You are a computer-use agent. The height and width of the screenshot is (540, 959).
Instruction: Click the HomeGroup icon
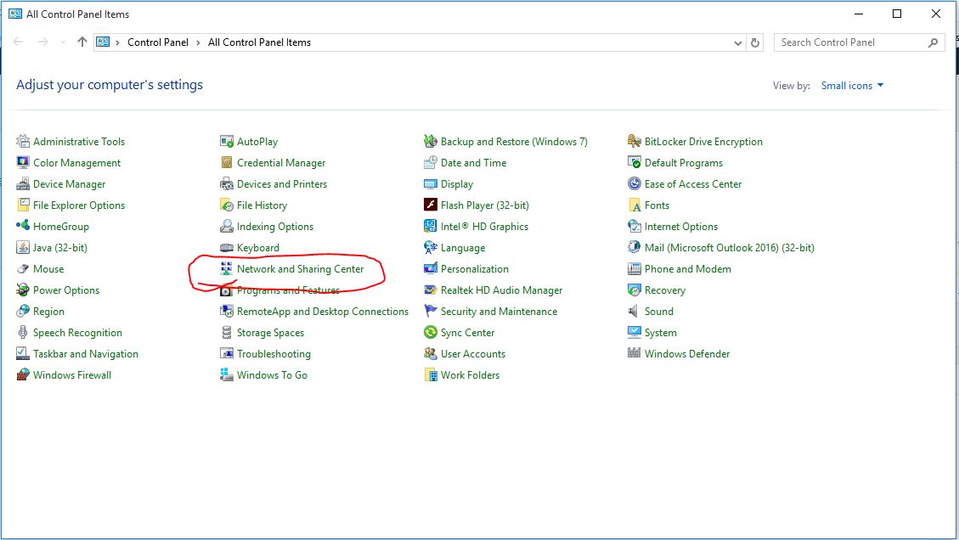[23, 227]
